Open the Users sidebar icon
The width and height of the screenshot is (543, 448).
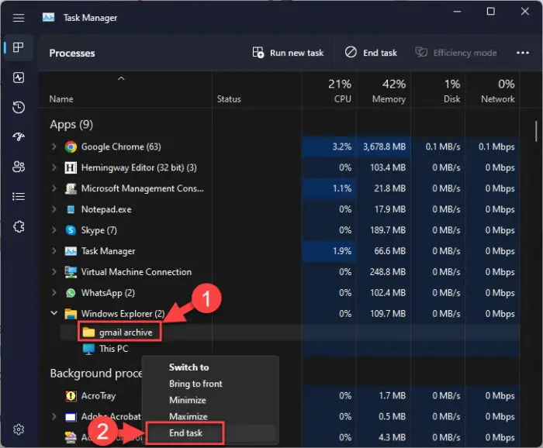click(x=19, y=167)
